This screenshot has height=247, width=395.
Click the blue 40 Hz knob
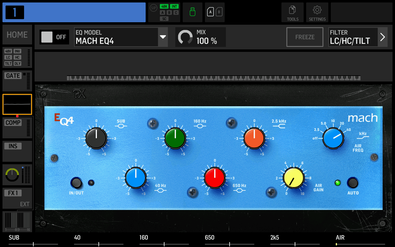pos(136,178)
